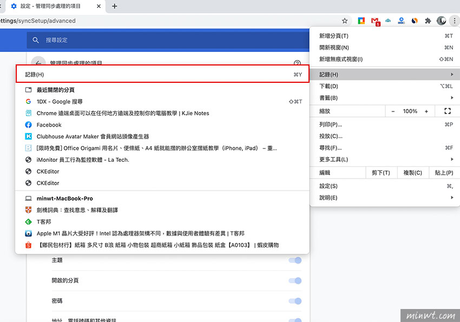Toggle 開啟的分頁 sync switch
Image resolution: width=460 pixels, height=322 pixels.
point(295,281)
